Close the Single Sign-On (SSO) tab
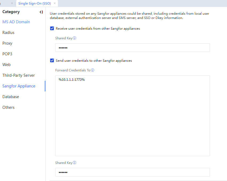This screenshot has height=181, width=227. (55, 3)
